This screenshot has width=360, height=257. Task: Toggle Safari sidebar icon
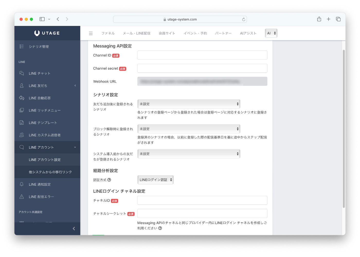42,19
